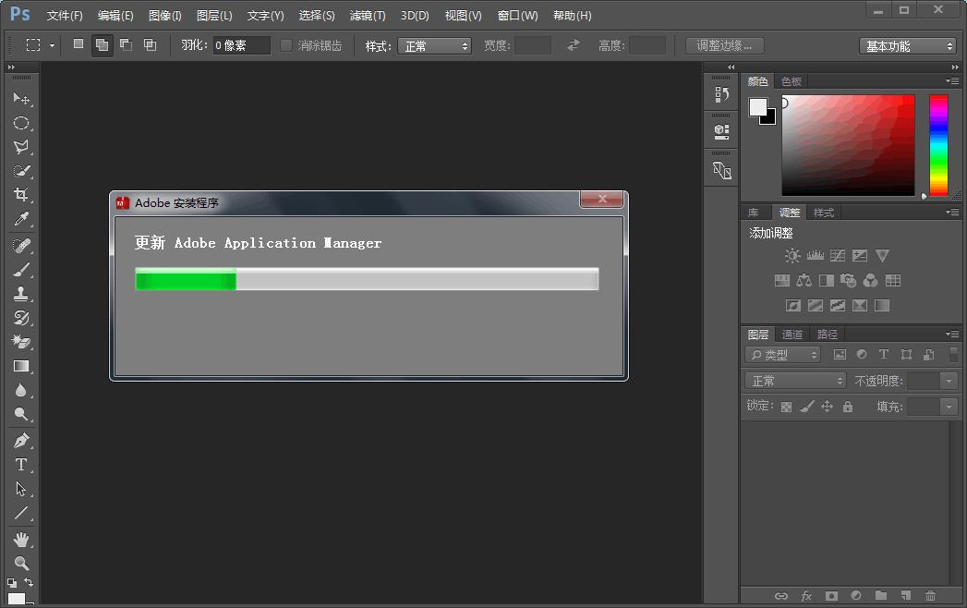Click in the 羽化 feather input field

coord(240,45)
